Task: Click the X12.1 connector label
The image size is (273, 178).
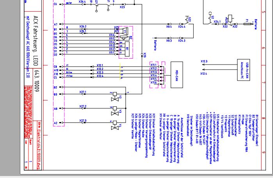Action: tap(100, 65)
